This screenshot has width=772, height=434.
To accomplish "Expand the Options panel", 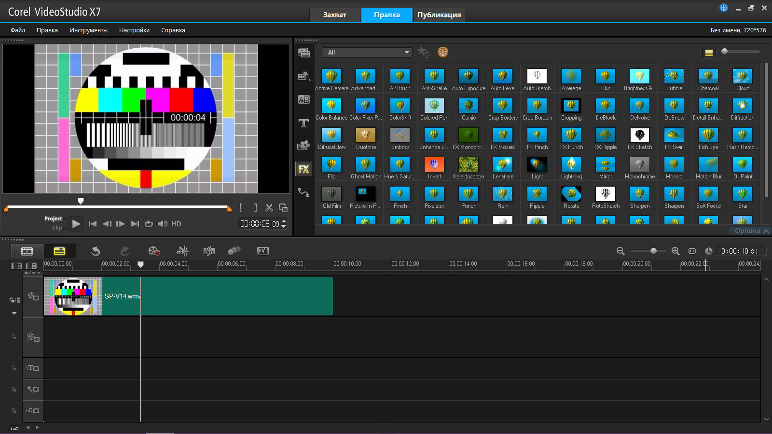I will (751, 231).
